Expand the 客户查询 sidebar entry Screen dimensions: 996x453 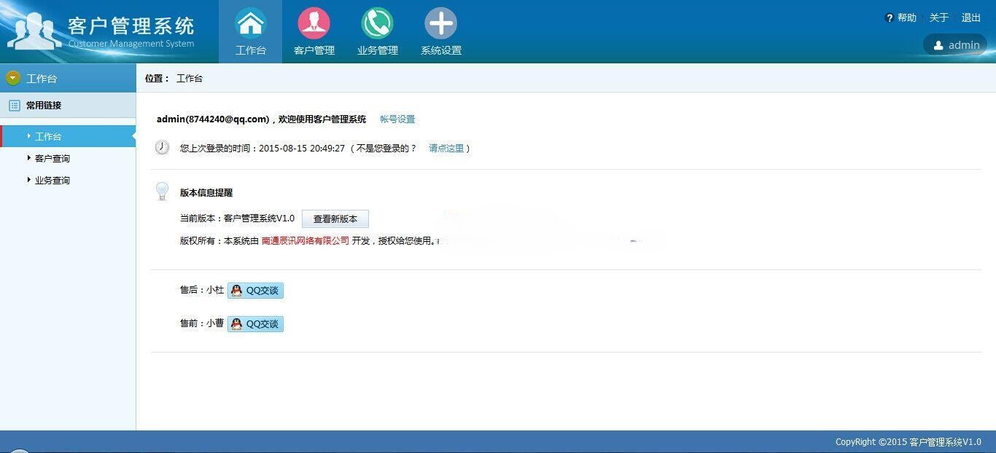point(51,158)
